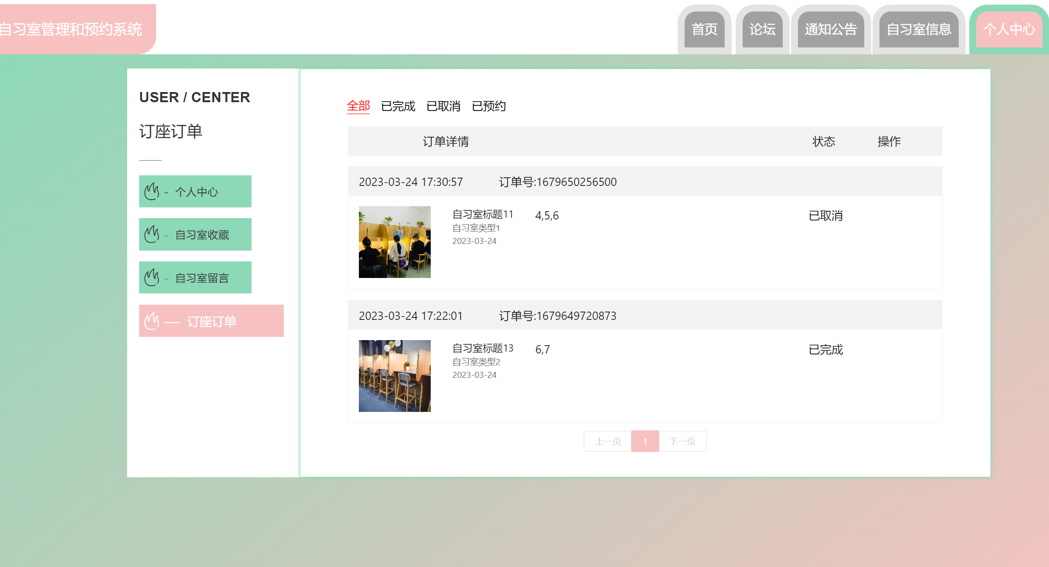Open 个人中心 in the sidebar
The image size is (1049, 567).
coord(196,191)
